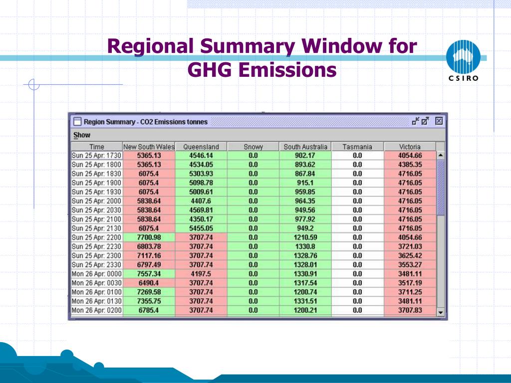This screenshot has height=383, width=511.
Task: Select row Sun 25 Apr: 1730
Action: [254, 156]
